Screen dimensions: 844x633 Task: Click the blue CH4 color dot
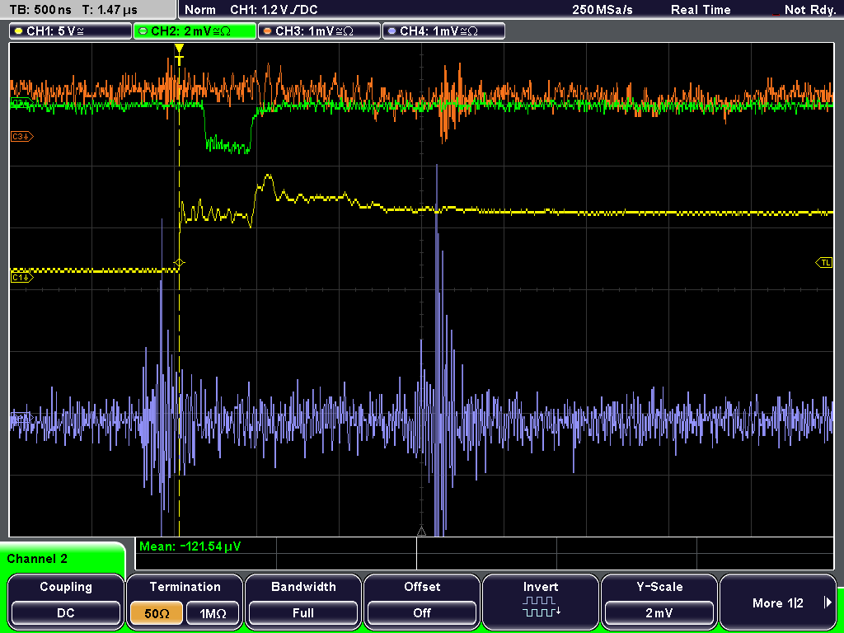392,31
